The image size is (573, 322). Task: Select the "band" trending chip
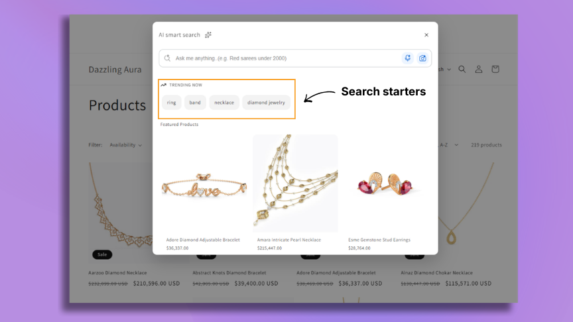(195, 103)
